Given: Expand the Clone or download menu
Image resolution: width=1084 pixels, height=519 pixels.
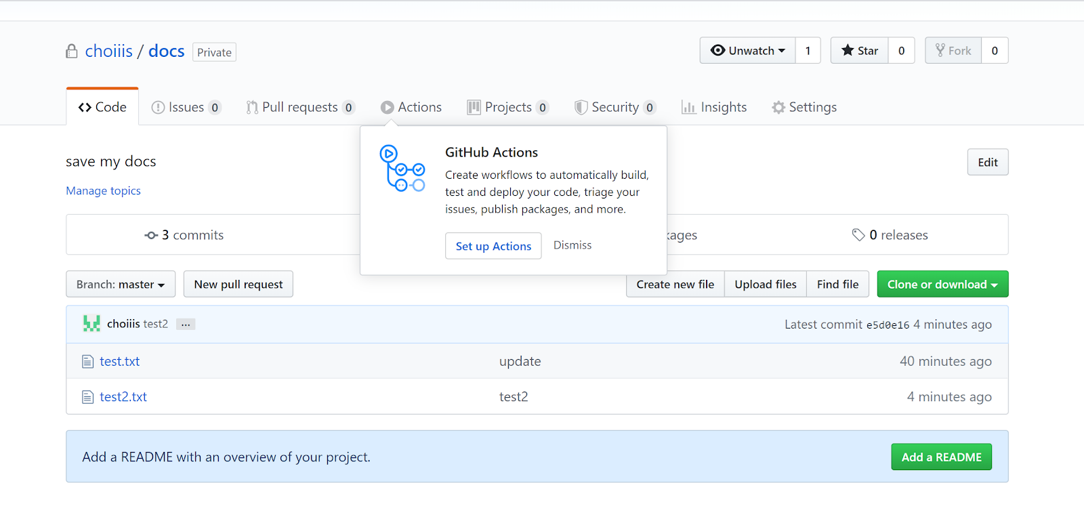Looking at the screenshot, I should [942, 285].
